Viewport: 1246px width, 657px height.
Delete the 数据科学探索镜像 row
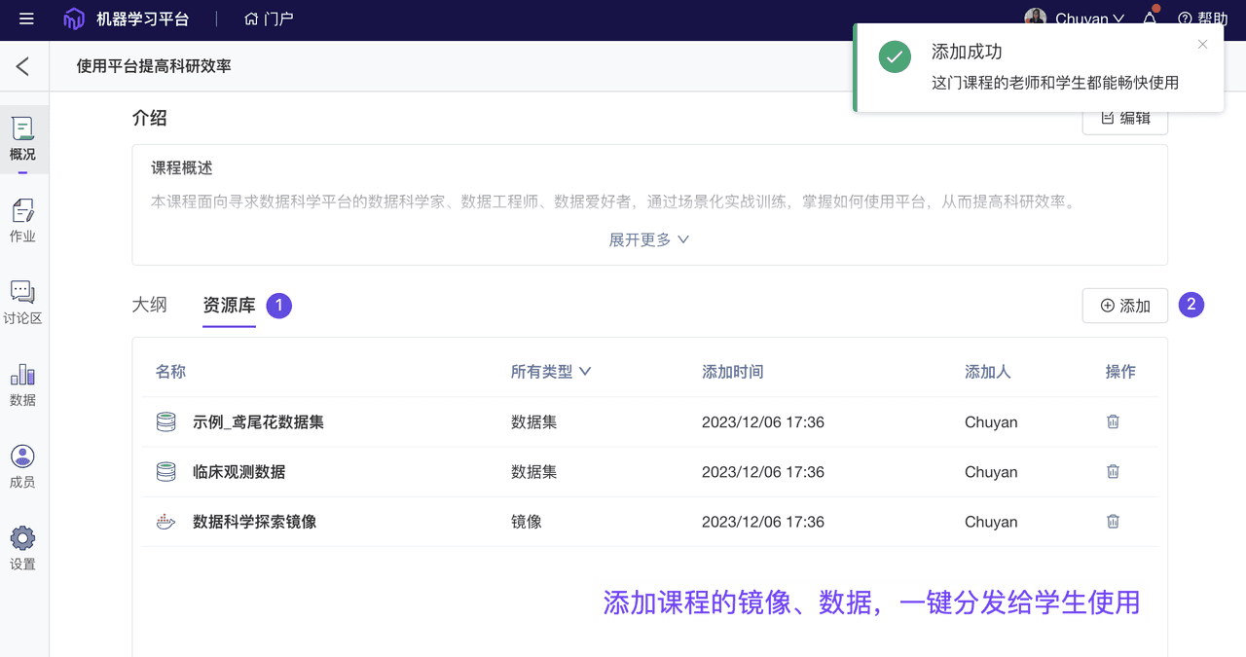click(x=1113, y=522)
